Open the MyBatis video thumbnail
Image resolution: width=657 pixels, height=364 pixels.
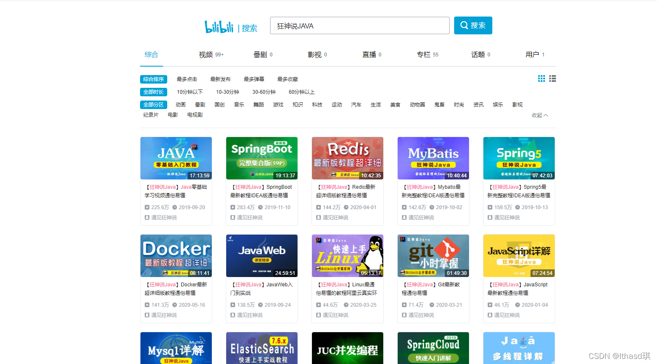[x=433, y=158]
